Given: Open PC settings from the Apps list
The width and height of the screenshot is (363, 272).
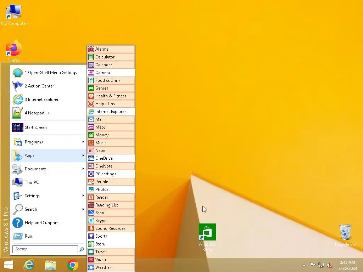Looking at the screenshot, I should click(x=111, y=174).
